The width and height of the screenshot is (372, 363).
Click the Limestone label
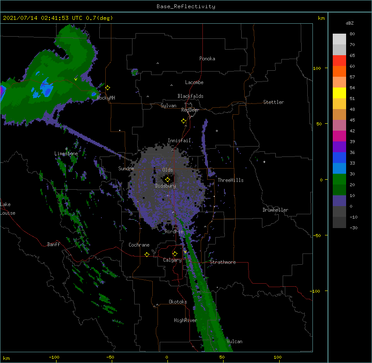pyautogui.click(x=66, y=153)
